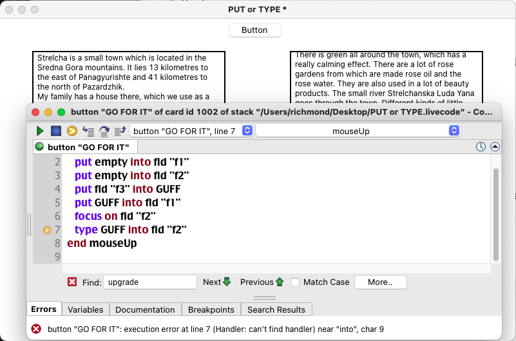516x341 pixels.
Task: Open the mouseUp handler dropdown
Action: tap(358, 131)
